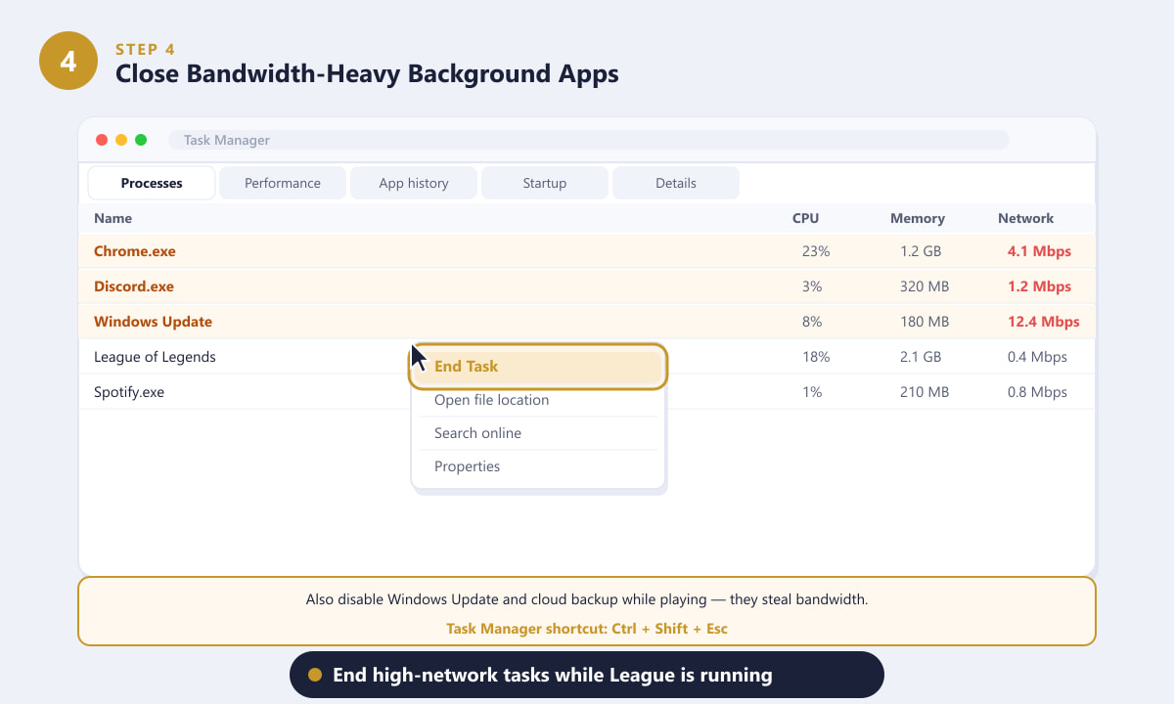Image resolution: width=1174 pixels, height=704 pixels.
Task: Click Chrome's 1.2 GB memory value
Action: pos(921,251)
